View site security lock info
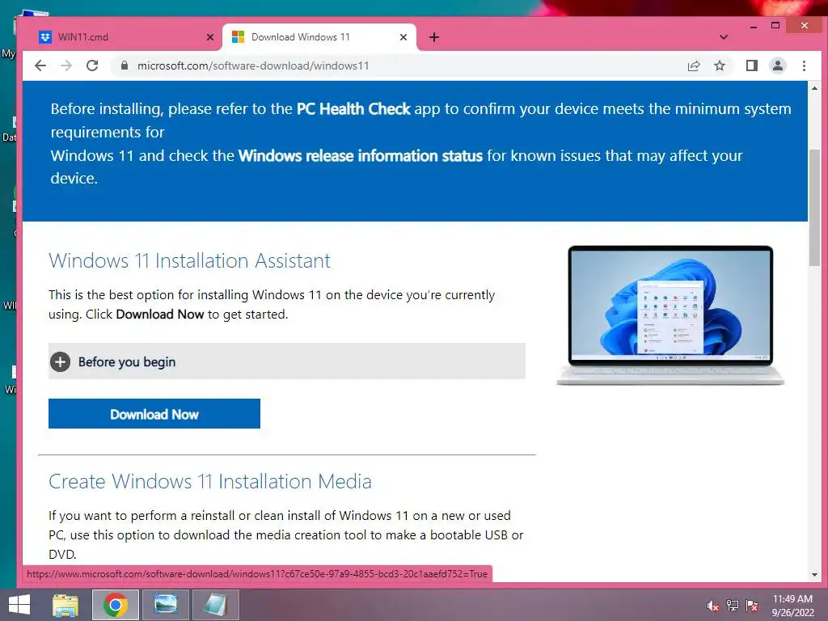 125,65
